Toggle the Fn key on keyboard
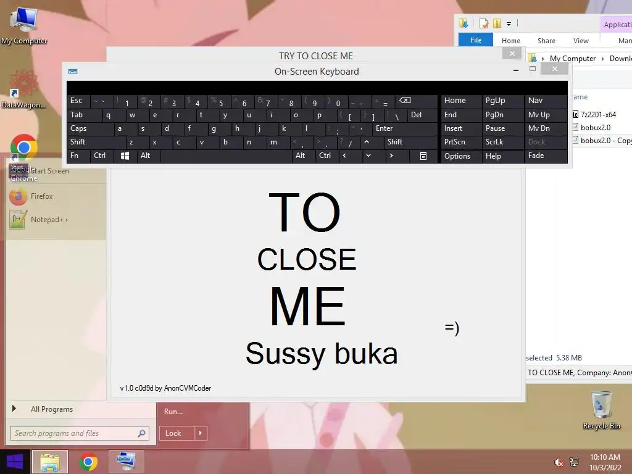Image resolution: width=632 pixels, height=474 pixels. 78,156
